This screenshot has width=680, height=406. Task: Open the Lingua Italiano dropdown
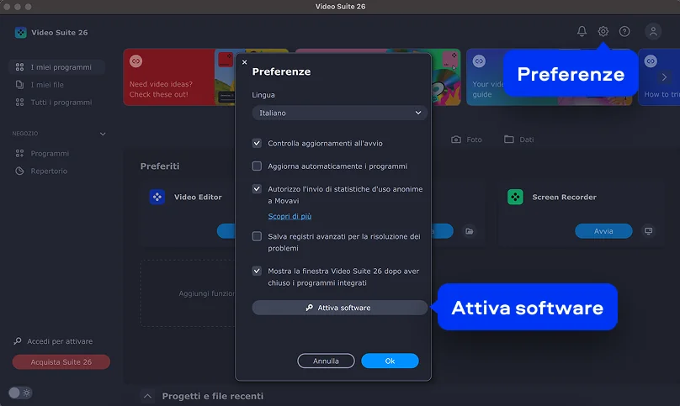(339, 113)
